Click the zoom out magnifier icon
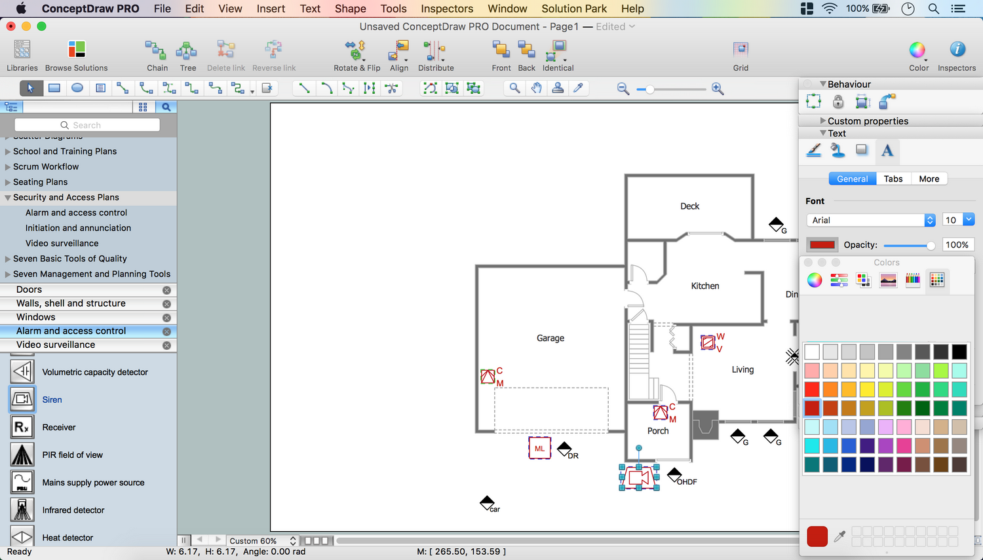Viewport: 983px width, 560px height. [623, 88]
